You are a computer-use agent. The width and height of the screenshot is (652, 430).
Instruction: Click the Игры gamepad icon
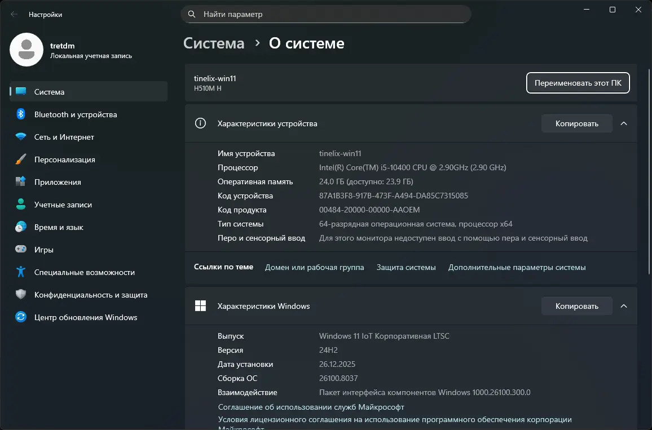21,249
